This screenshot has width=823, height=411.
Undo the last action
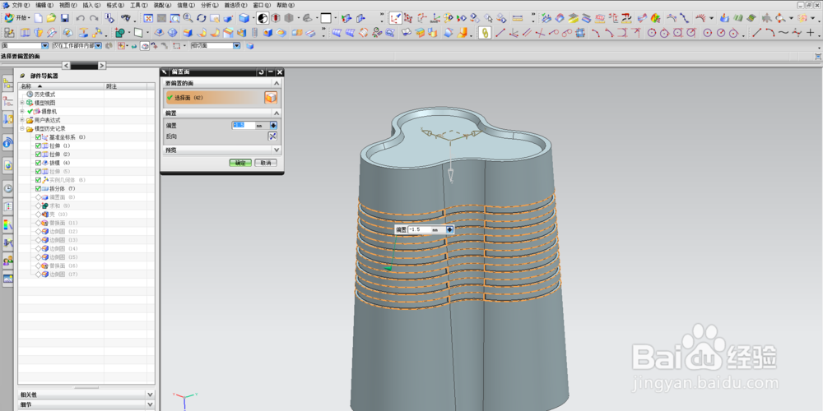81,18
